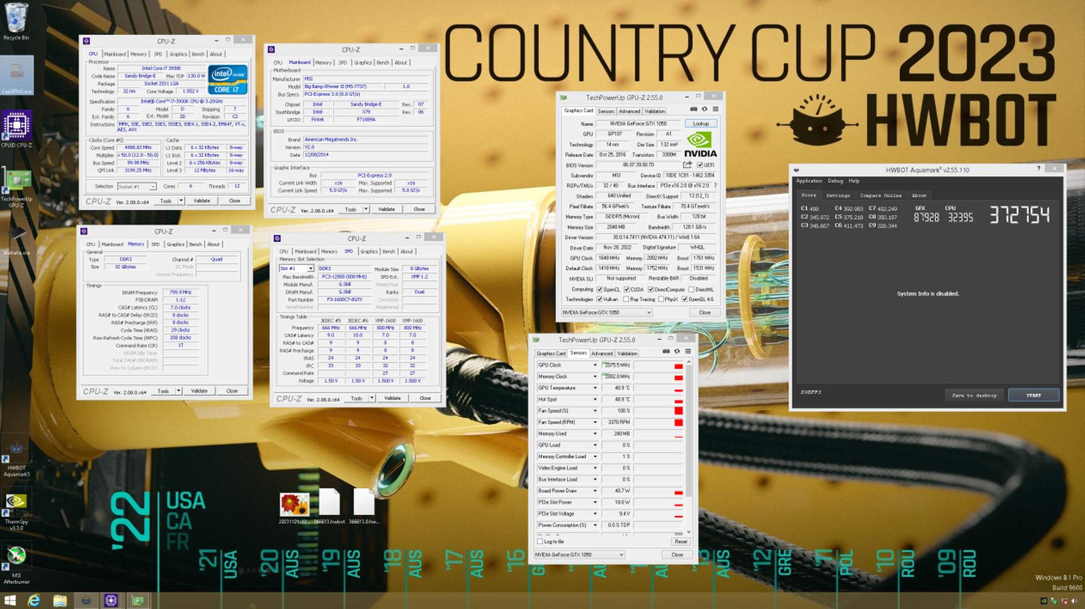Open File Explorer from the taskbar
The image size is (1085, 609).
60,601
